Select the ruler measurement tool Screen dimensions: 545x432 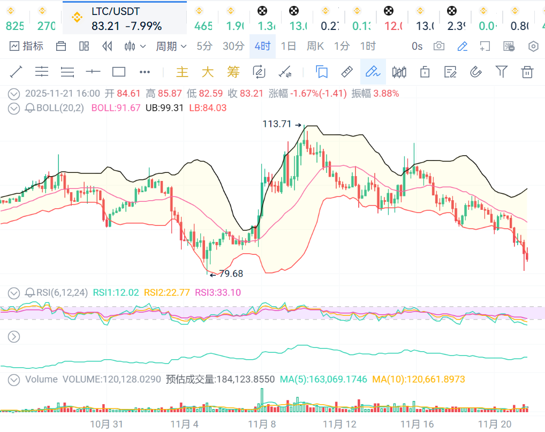point(347,72)
